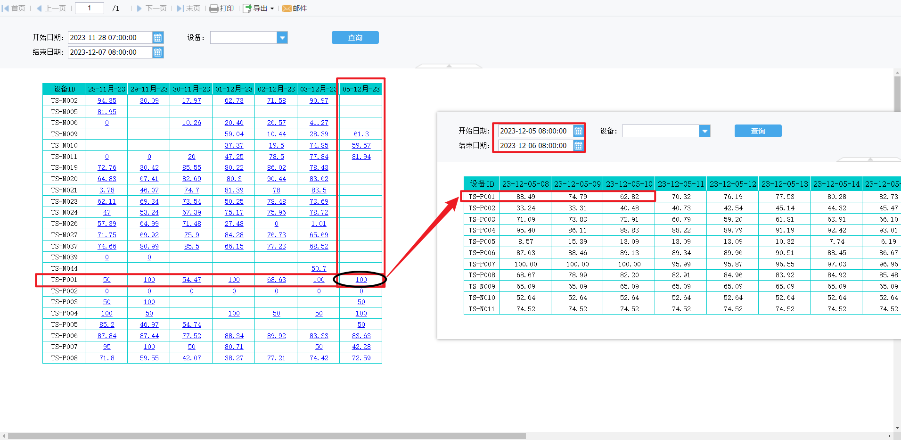Go to next page 下一页
Viewport: 901px width, 440px height.
click(152, 8)
